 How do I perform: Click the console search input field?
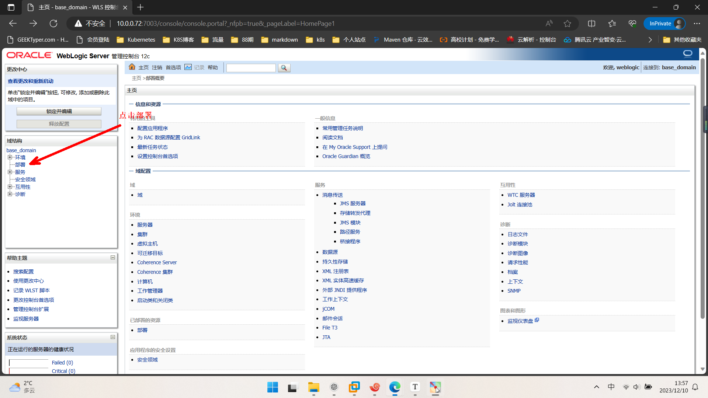click(x=251, y=68)
